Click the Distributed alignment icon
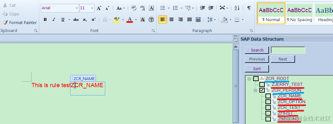The width and height of the screenshot is (333, 124). 198,20
